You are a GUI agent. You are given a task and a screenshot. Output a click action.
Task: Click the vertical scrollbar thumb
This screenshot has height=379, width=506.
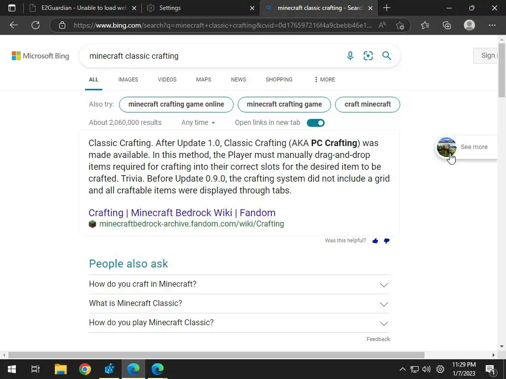[x=502, y=70]
